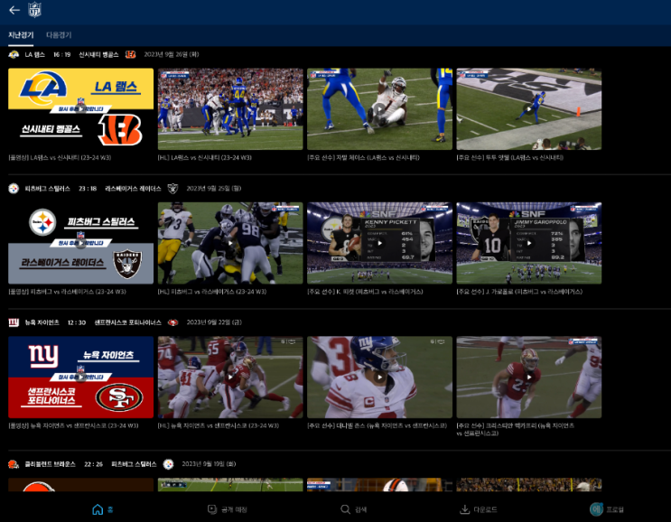Play Pittsburgh vs Las Vegas highlight video

230,243
